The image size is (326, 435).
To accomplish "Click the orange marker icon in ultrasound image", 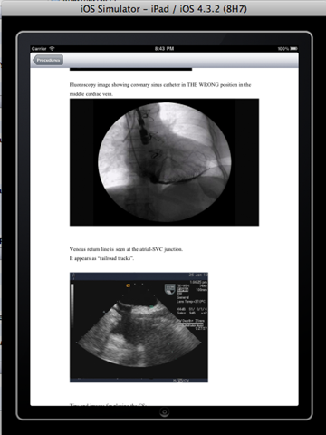I will point(128,285).
